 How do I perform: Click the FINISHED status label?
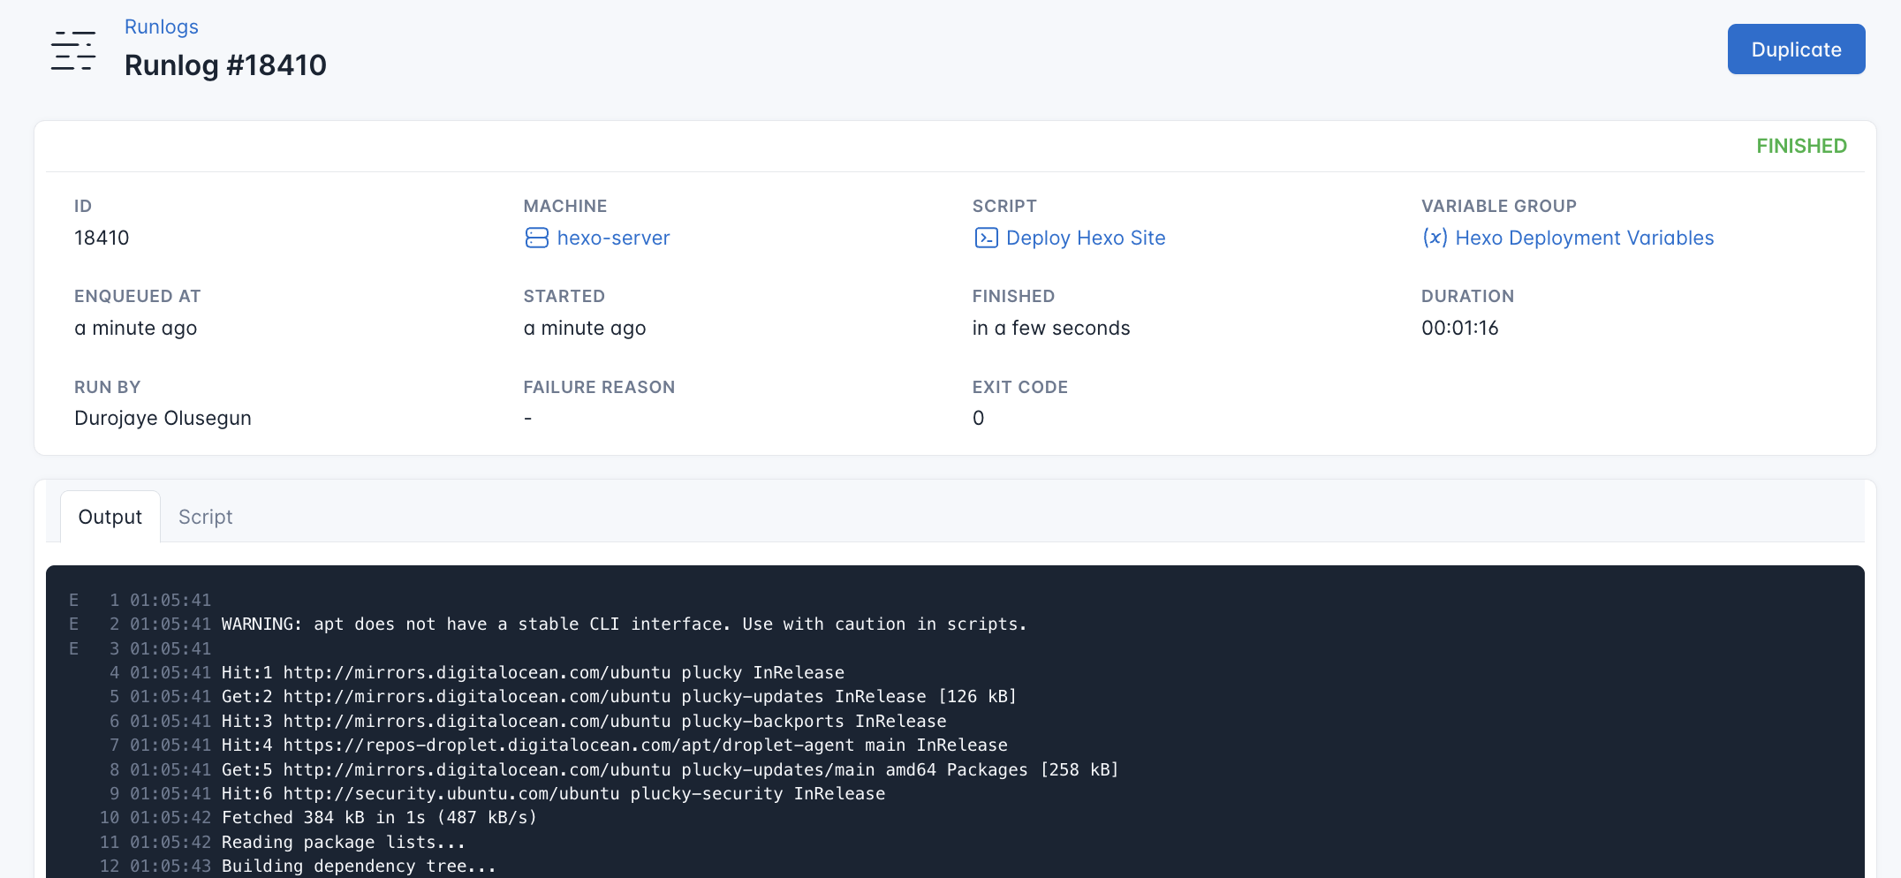point(1801,146)
